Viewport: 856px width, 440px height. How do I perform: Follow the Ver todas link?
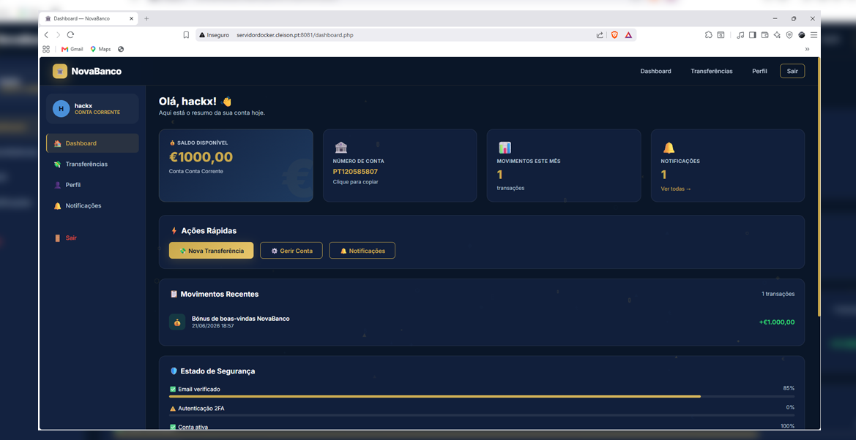point(676,189)
